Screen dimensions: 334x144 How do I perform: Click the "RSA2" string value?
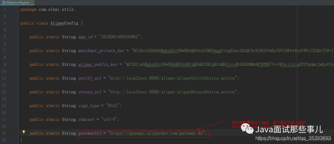[x=113, y=106]
